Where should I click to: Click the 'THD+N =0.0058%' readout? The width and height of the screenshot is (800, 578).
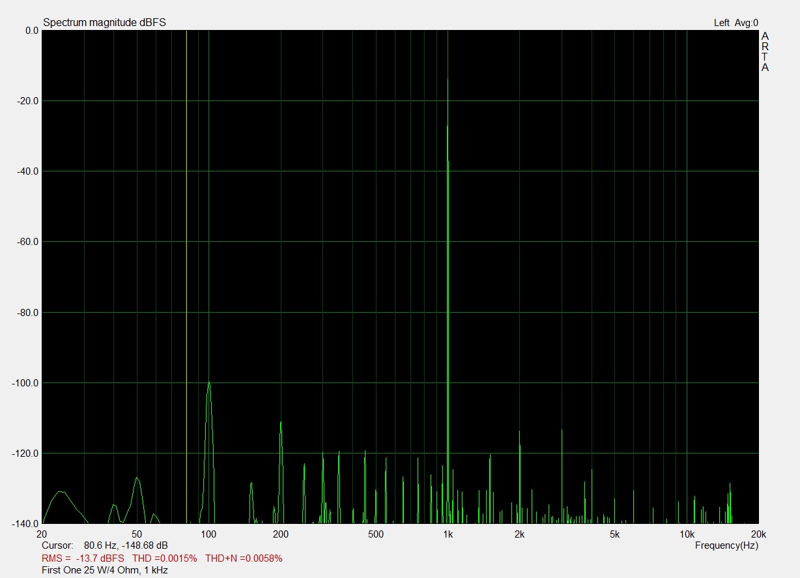coord(244,558)
